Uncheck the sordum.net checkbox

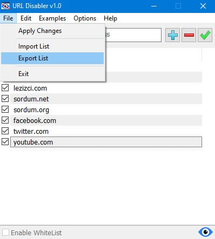(x=5, y=99)
